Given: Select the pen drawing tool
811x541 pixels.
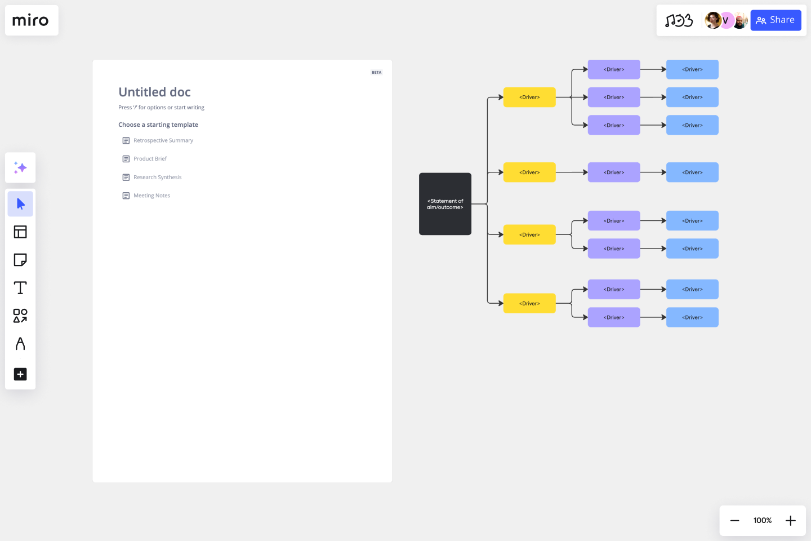Looking at the screenshot, I should tap(20, 344).
